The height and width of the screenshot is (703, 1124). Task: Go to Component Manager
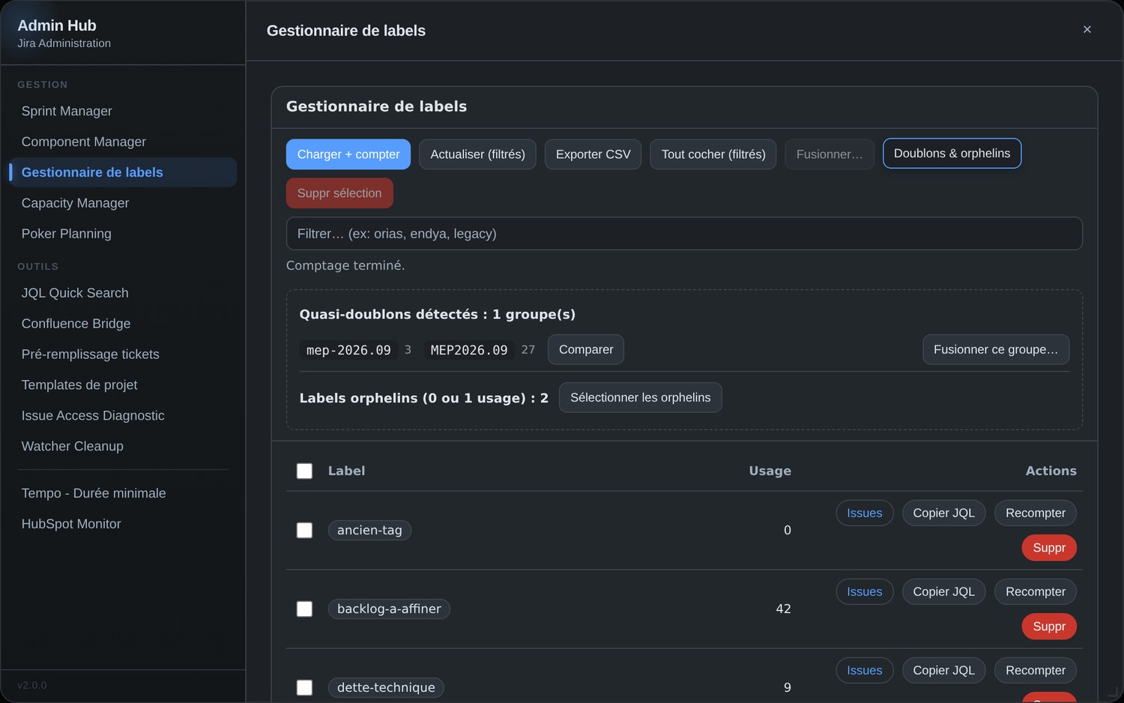click(123, 142)
